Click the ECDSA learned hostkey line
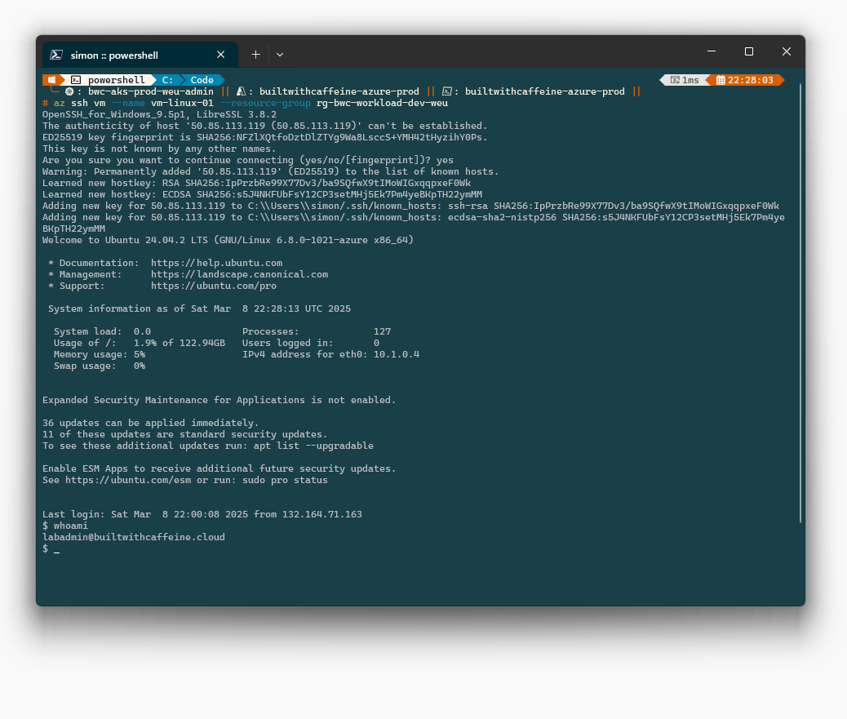 [x=262, y=194]
